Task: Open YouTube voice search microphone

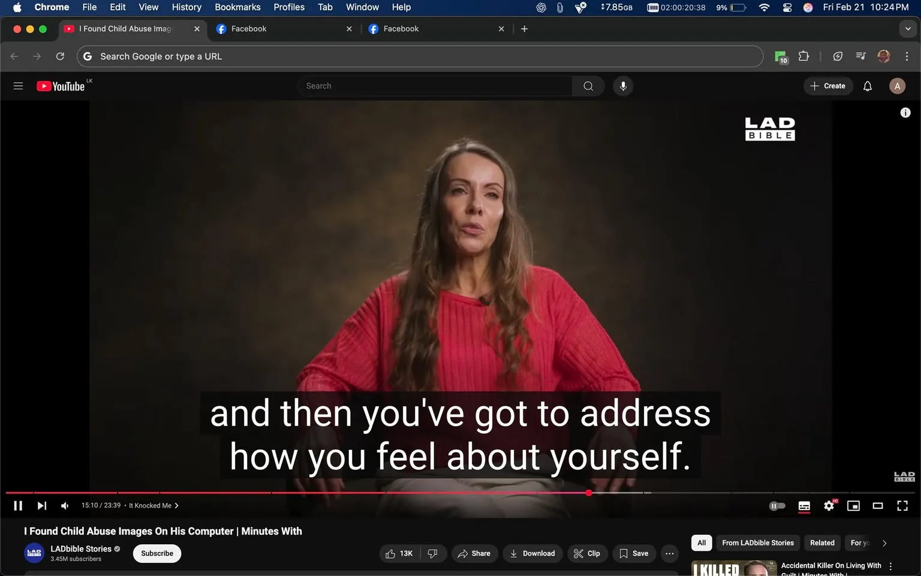Action: click(x=623, y=86)
